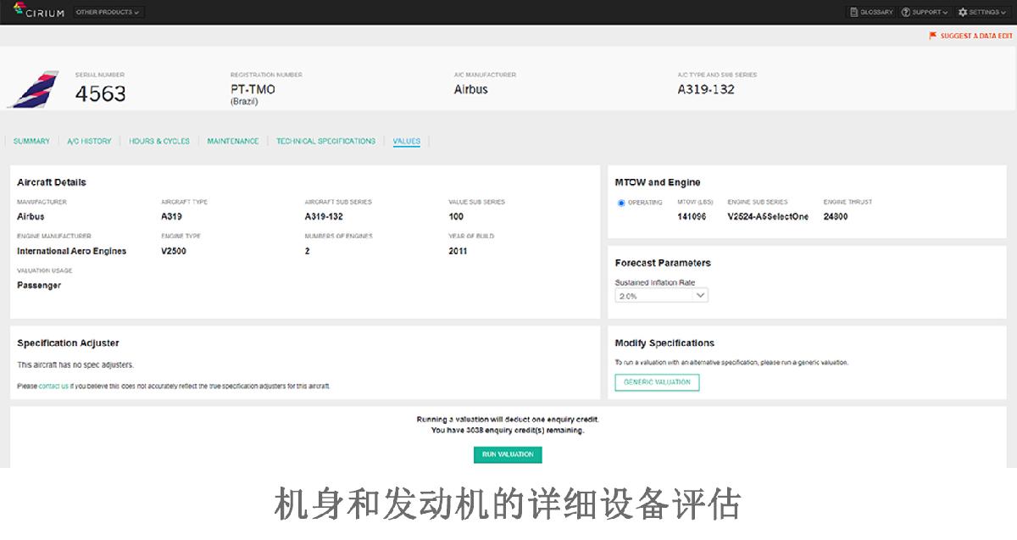Expand the Support menu
Image resolution: width=1017 pixels, height=540 pixels.
pos(925,12)
